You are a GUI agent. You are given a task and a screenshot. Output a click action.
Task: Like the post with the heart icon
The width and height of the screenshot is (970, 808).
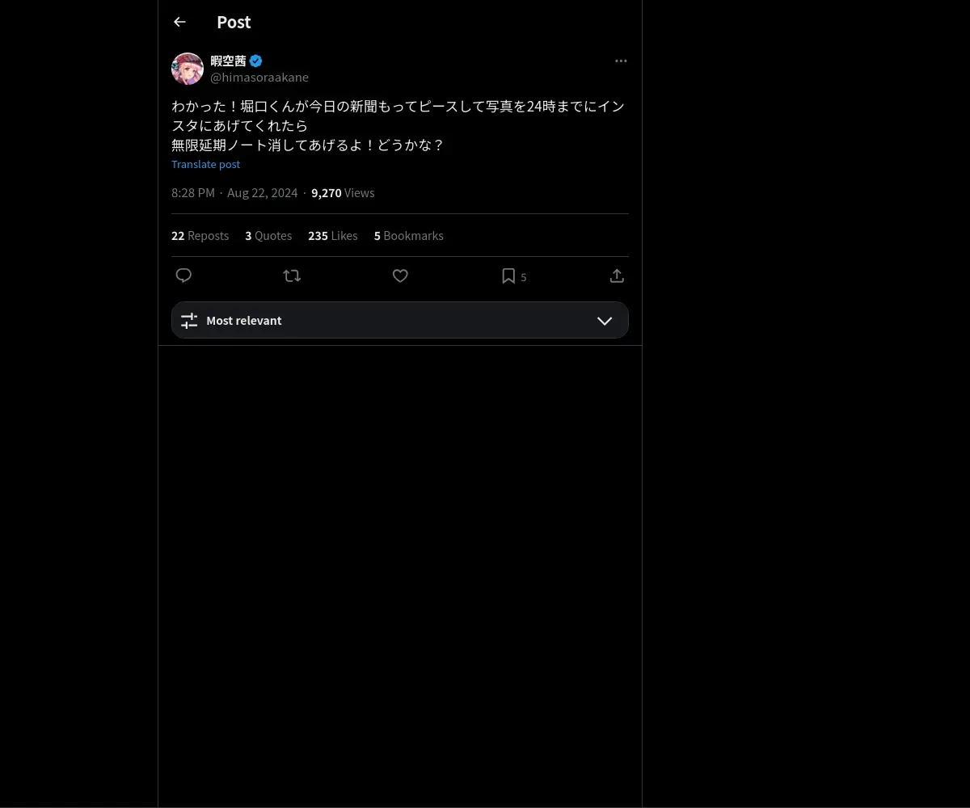400,276
